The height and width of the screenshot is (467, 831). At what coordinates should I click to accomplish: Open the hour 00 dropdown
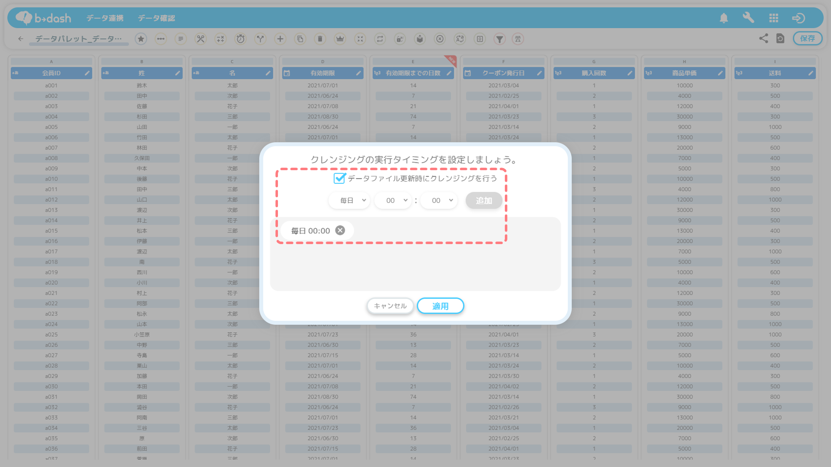pos(393,200)
